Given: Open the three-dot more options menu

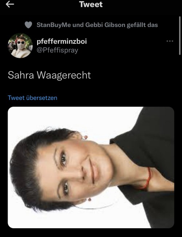Looking at the screenshot, I should pyautogui.click(x=170, y=41).
